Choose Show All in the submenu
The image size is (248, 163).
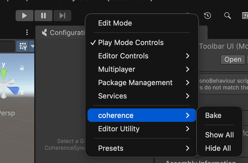coord(219,135)
